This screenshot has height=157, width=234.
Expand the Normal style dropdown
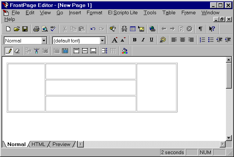(x=44, y=40)
